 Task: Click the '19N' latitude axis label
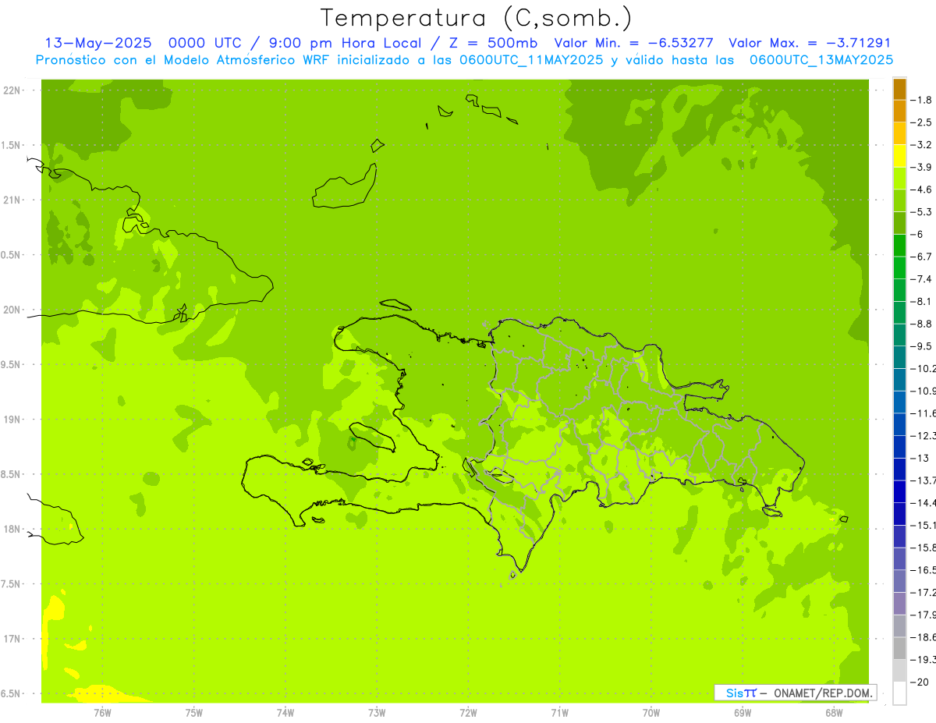point(12,419)
